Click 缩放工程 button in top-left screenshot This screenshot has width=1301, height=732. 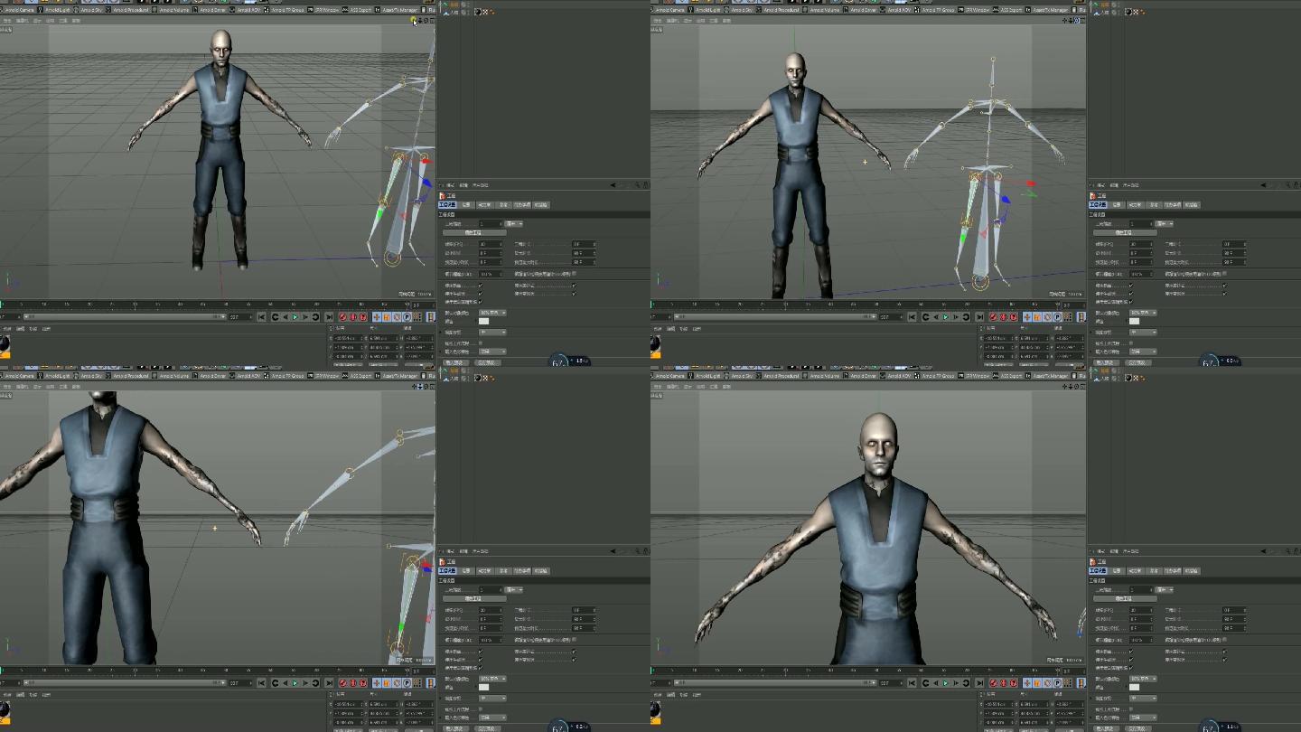(x=474, y=233)
